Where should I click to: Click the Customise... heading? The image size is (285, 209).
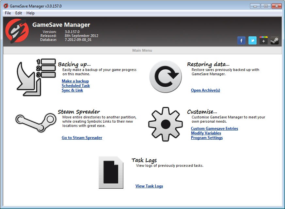(x=202, y=112)
